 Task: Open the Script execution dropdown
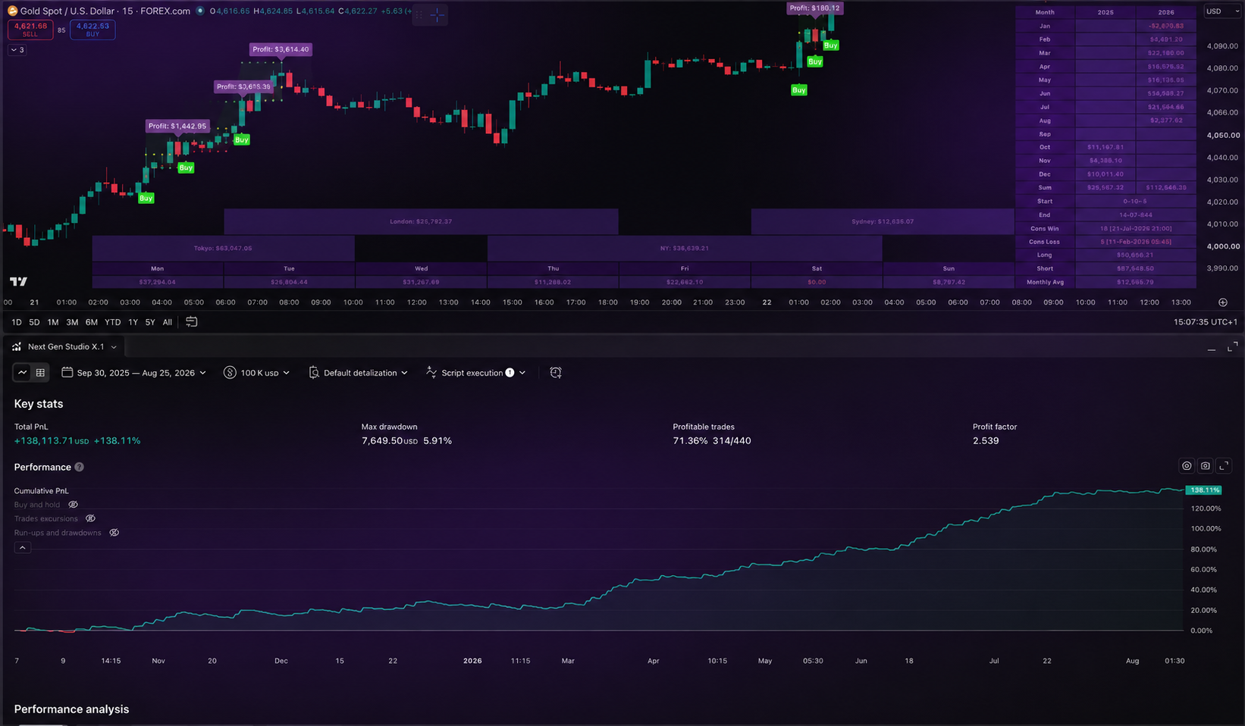coord(476,373)
